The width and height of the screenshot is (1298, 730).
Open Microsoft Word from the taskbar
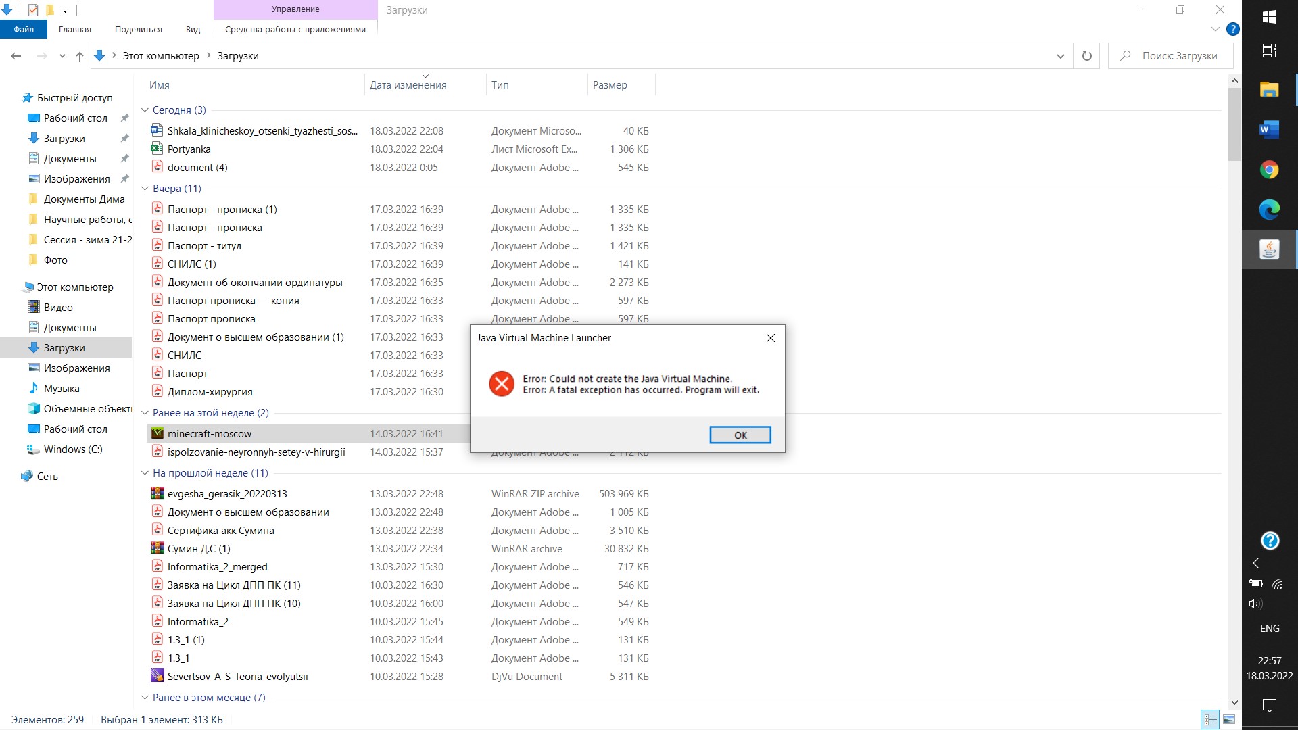tap(1269, 129)
